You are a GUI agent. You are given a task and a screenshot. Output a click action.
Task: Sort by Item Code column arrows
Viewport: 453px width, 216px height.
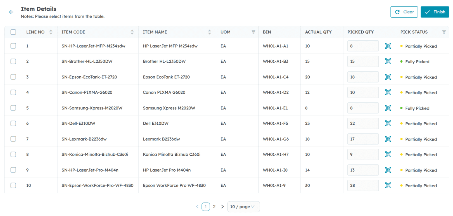coord(132,32)
